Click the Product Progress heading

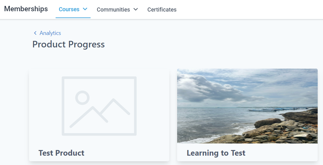68,44
